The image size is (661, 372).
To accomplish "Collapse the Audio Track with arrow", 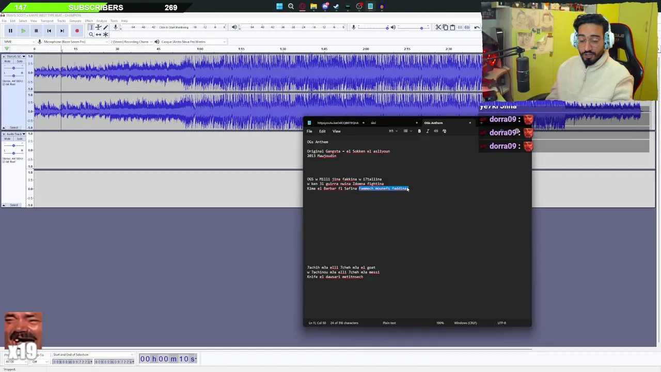I will coord(4,205).
